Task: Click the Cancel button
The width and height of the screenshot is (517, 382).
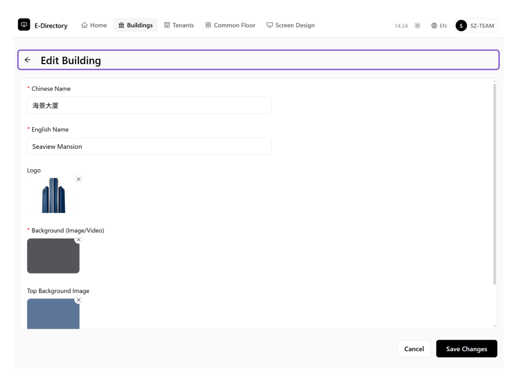Action: click(x=414, y=349)
